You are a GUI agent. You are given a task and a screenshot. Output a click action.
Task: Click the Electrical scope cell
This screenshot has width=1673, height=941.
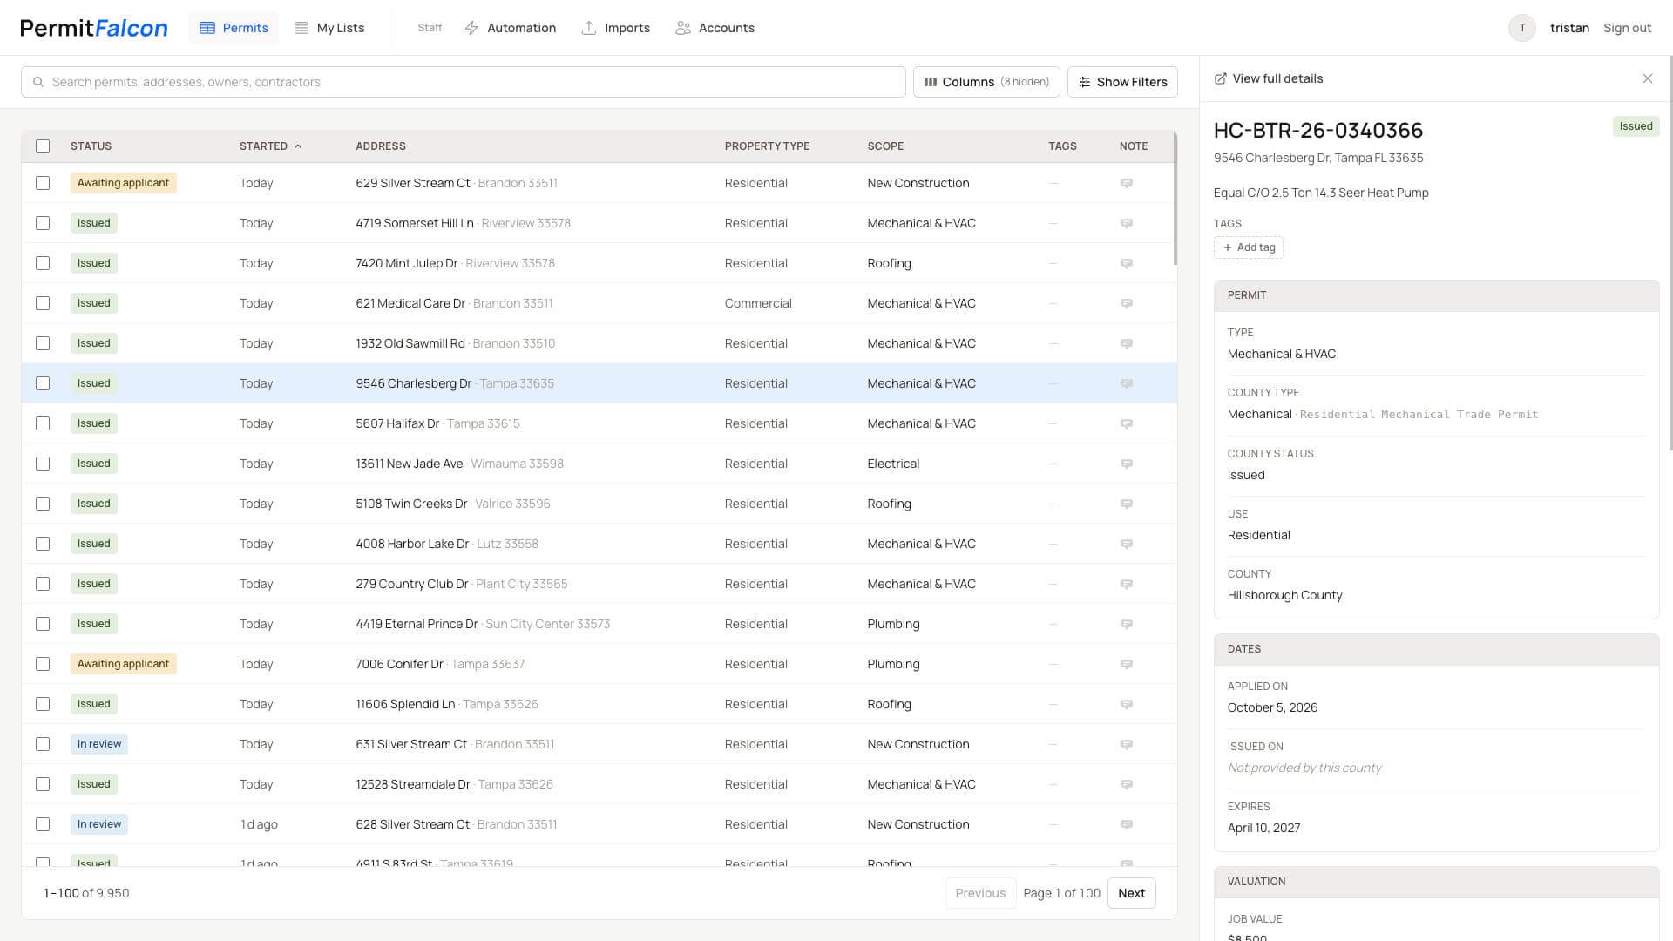pyautogui.click(x=893, y=464)
